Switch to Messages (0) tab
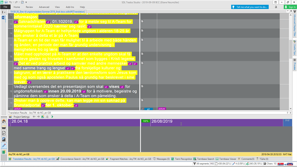The height and width of the screenshot is (167, 297). [161, 159]
